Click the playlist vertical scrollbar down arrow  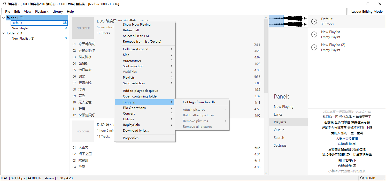(266, 173)
